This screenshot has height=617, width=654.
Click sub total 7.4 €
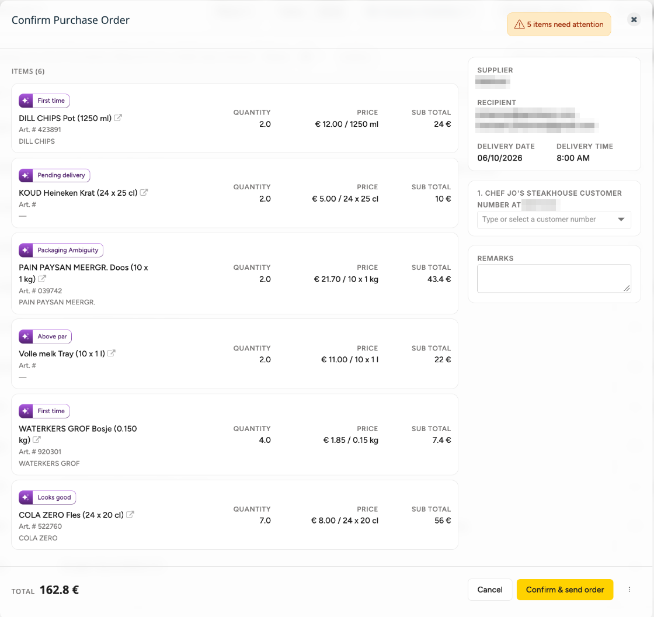(x=441, y=440)
